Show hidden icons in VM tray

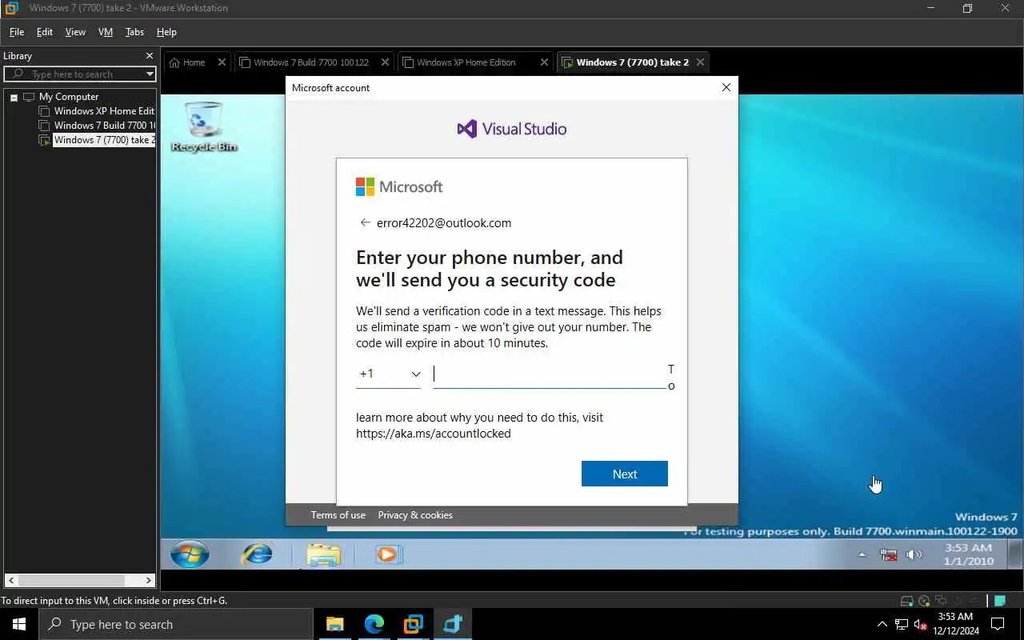pos(862,554)
